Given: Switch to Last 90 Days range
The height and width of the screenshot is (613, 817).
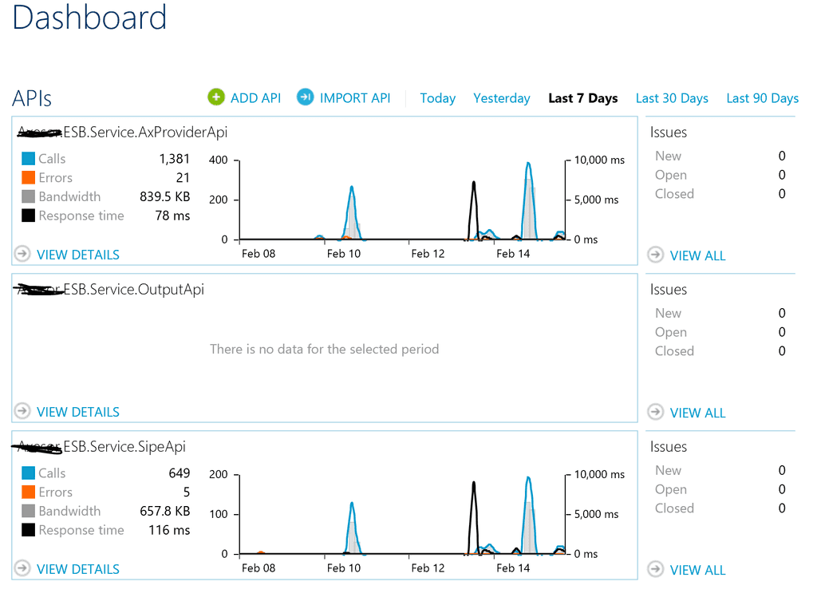Looking at the screenshot, I should coord(762,98).
